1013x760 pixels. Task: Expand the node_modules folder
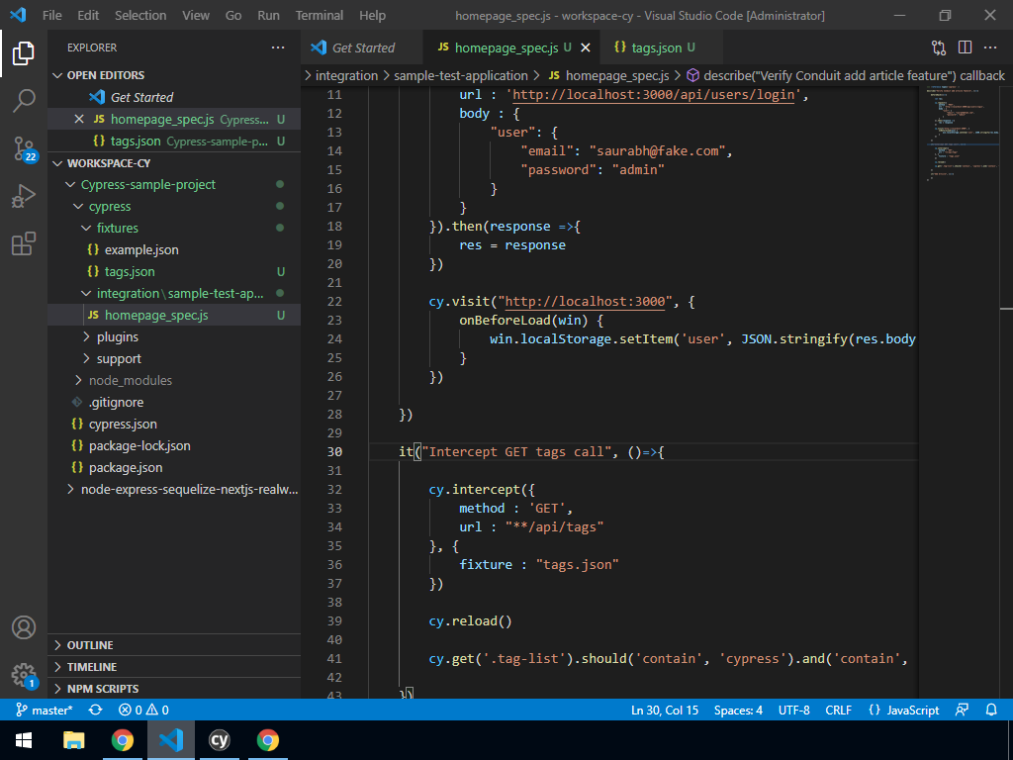click(x=130, y=380)
